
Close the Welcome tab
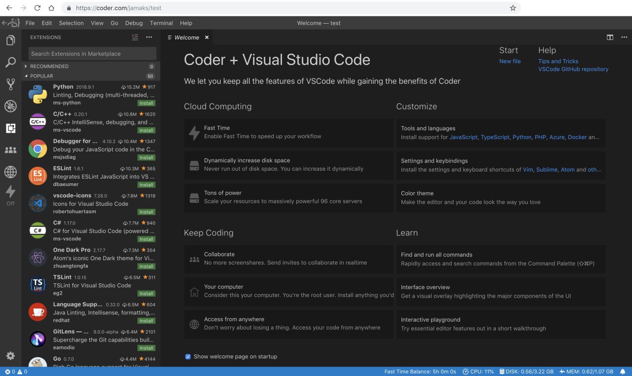pos(207,38)
